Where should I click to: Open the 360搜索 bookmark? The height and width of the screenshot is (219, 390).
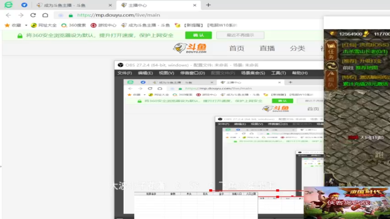click(x=74, y=25)
